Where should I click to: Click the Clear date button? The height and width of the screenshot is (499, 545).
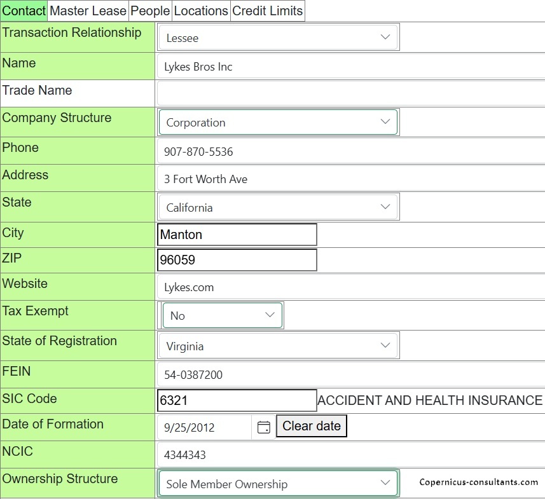[312, 427]
